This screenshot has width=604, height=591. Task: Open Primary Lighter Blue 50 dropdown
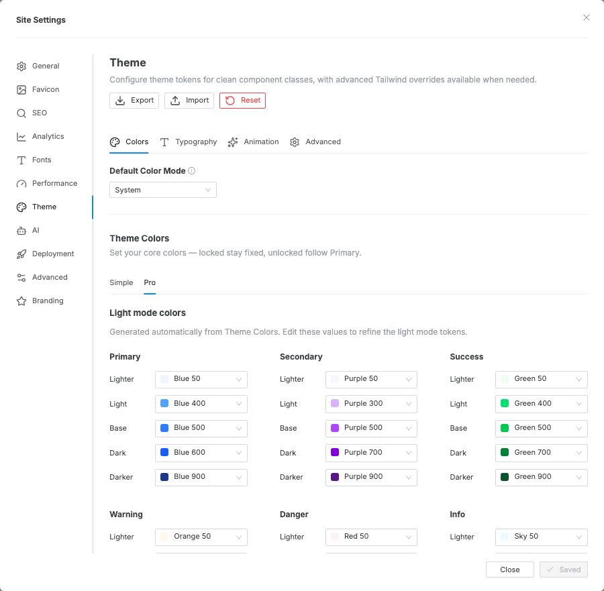tap(201, 379)
